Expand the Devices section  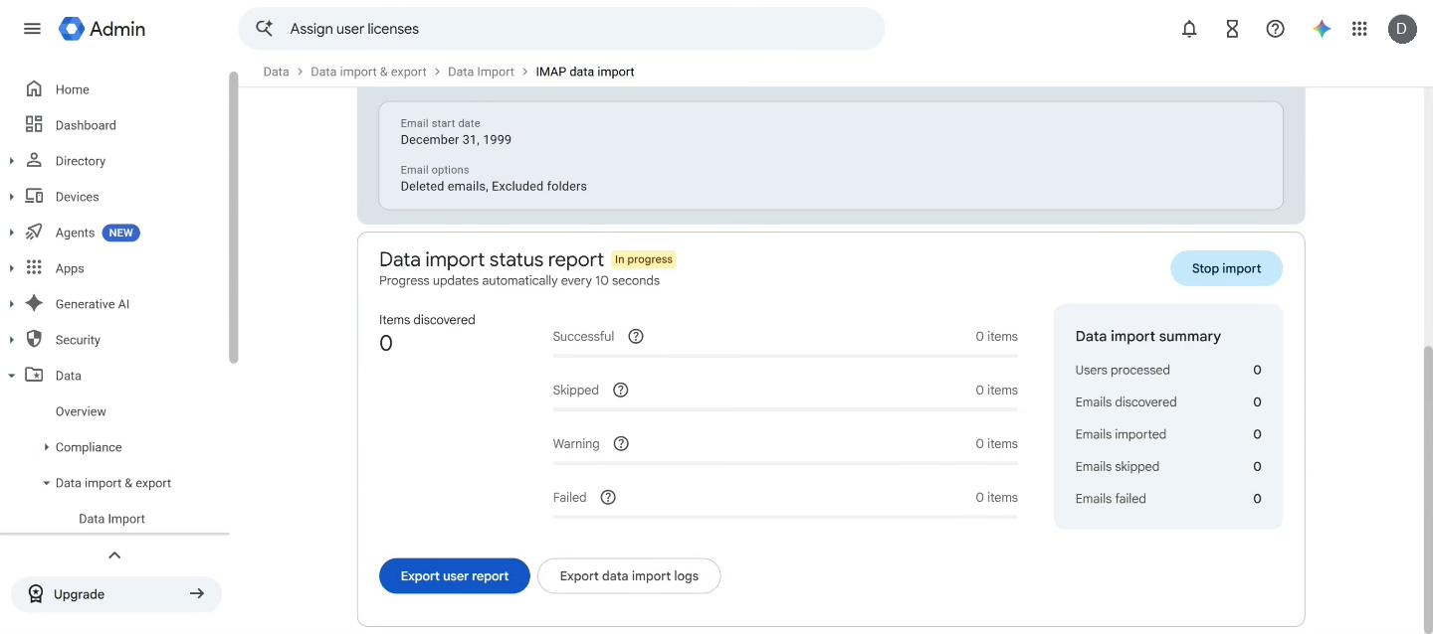[x=11, y=197]
